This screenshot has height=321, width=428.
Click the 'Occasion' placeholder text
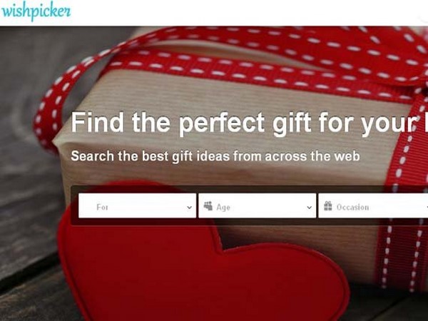(352, 208)
